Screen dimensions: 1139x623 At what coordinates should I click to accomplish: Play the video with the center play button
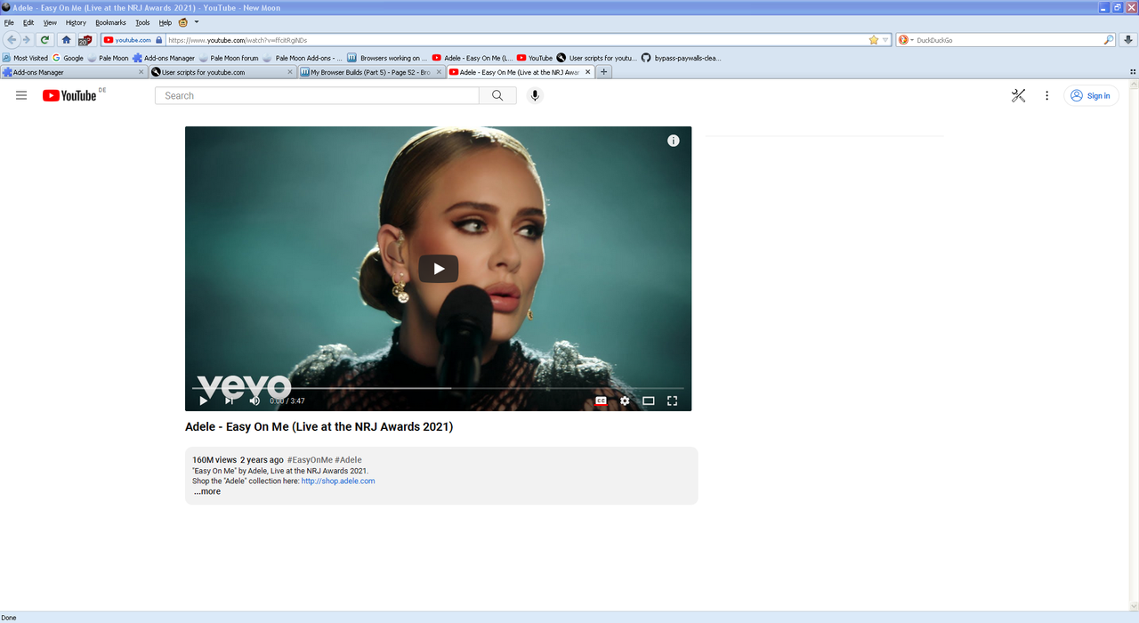click(438, 269)
